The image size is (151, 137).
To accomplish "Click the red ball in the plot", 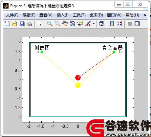I will [78, 78].
